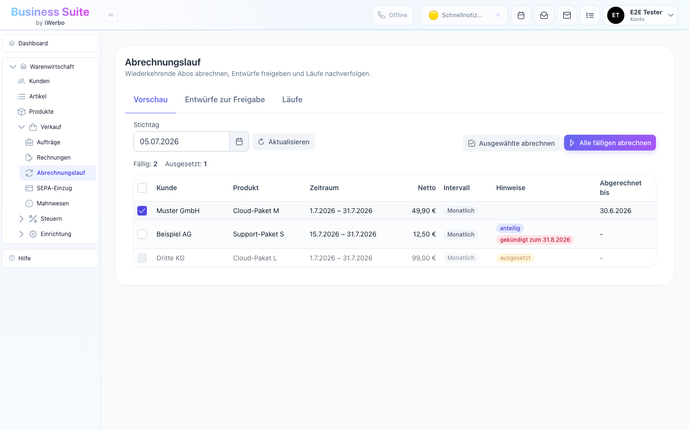
Task: Click the Verkauf shopping bag icon
Action: click(33, 127)
